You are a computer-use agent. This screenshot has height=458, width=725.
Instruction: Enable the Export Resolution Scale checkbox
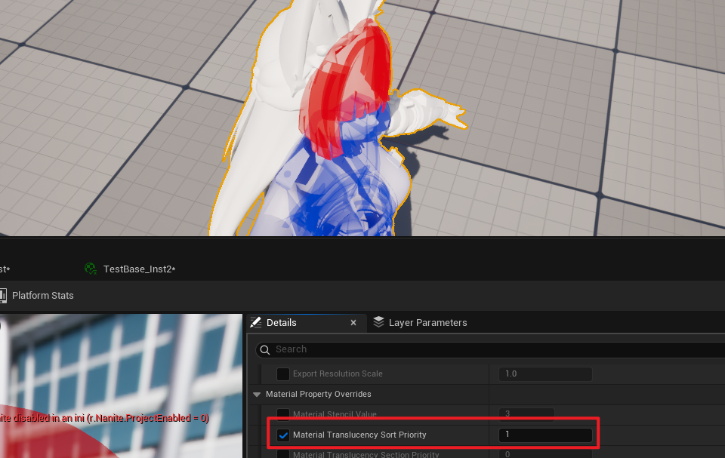pos(283,373)
